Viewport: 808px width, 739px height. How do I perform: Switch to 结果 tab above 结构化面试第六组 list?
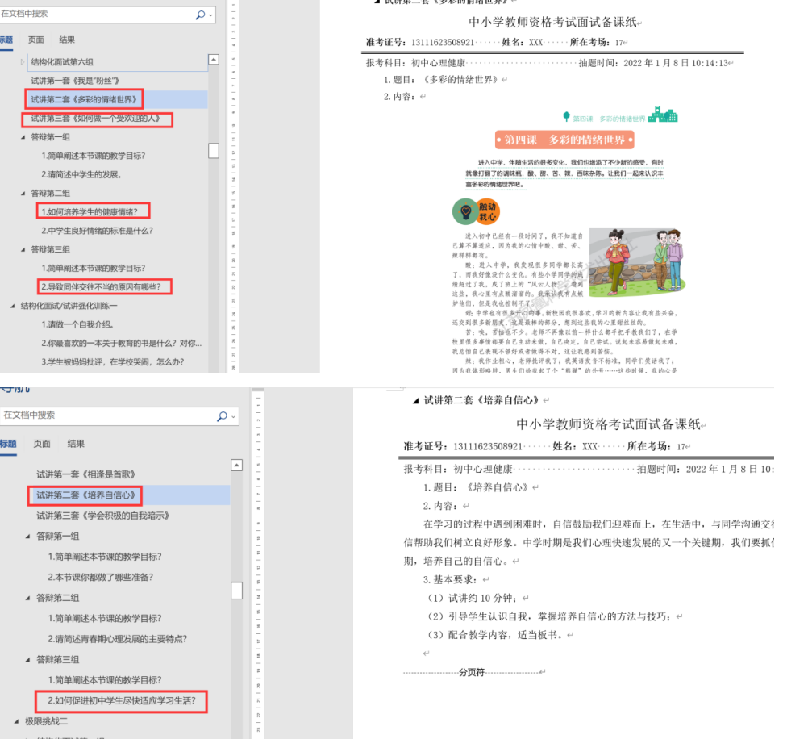(x=67, y=40)
